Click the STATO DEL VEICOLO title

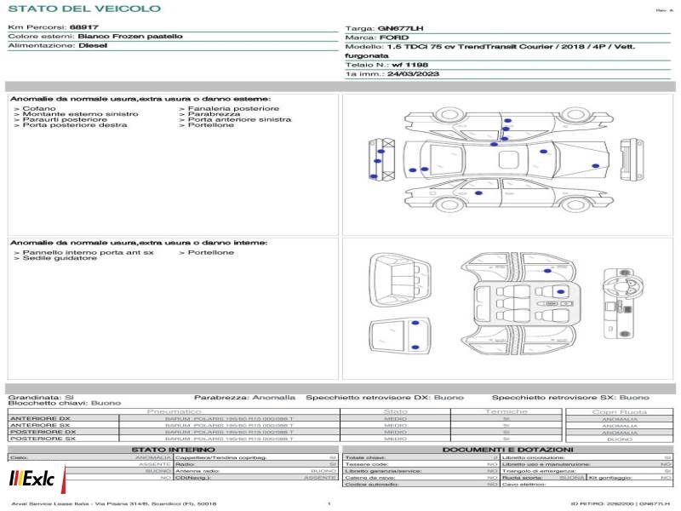pos(84,9)
